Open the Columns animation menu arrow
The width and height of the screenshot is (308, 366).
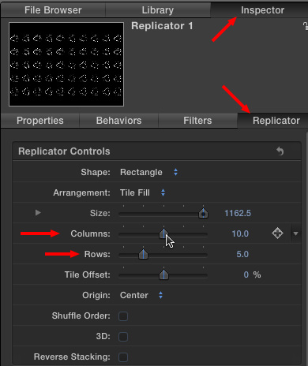pos(295,233)
